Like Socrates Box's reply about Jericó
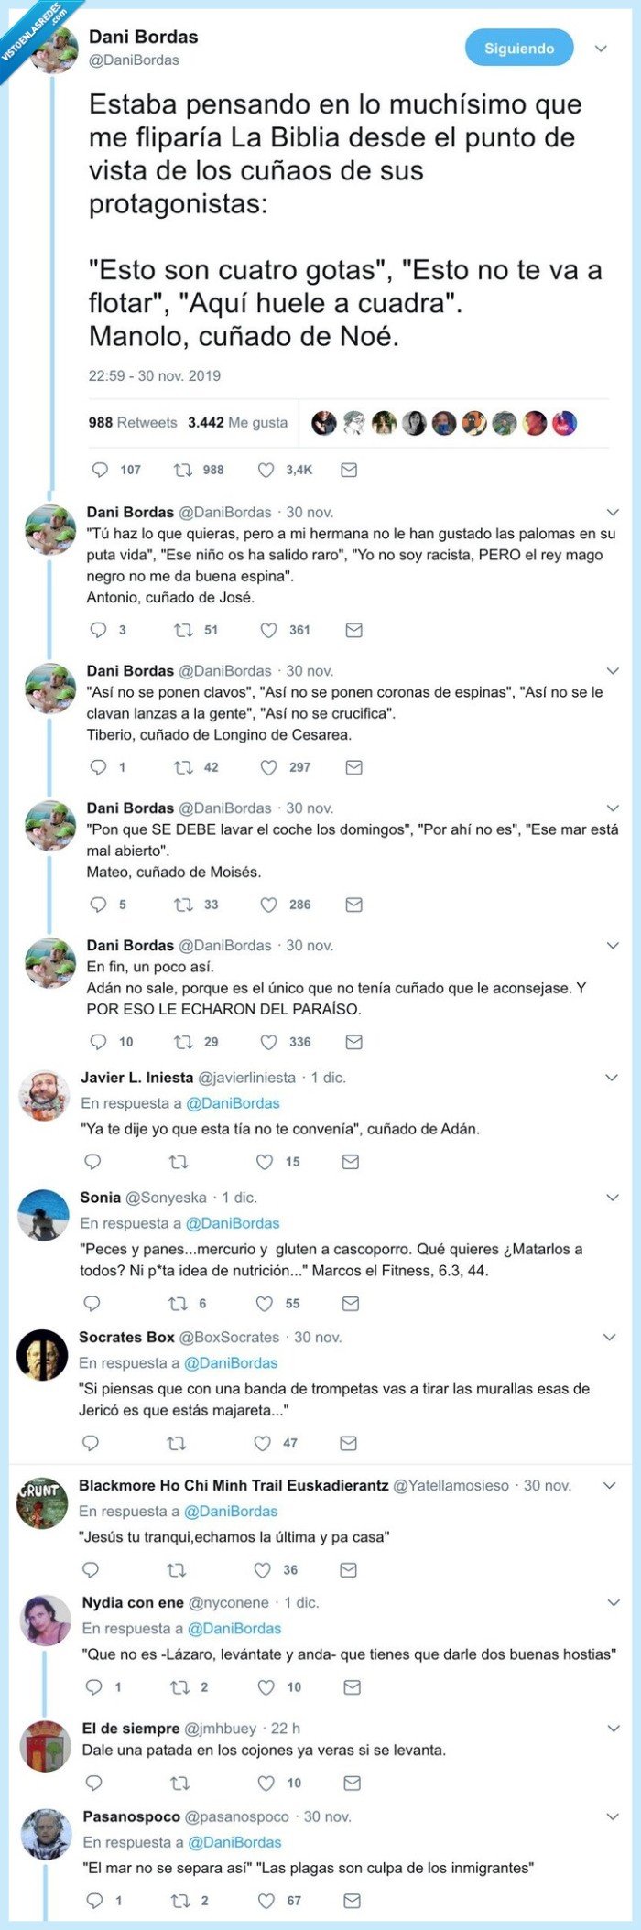Viewport: 641px width, 1930px height. click(265, 1444)
